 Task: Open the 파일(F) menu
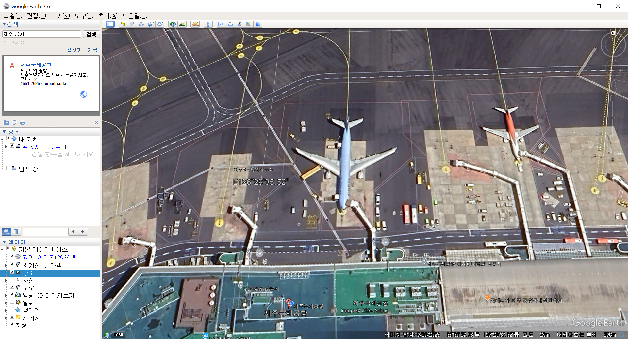point(13,16)
